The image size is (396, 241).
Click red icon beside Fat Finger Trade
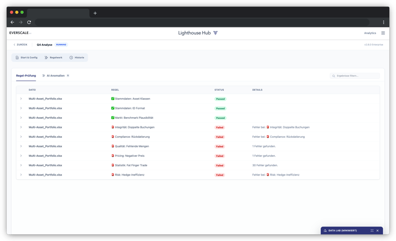112,165
